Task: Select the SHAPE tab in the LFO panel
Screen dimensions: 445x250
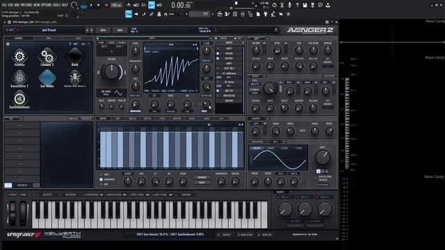Action: (257, 148)
